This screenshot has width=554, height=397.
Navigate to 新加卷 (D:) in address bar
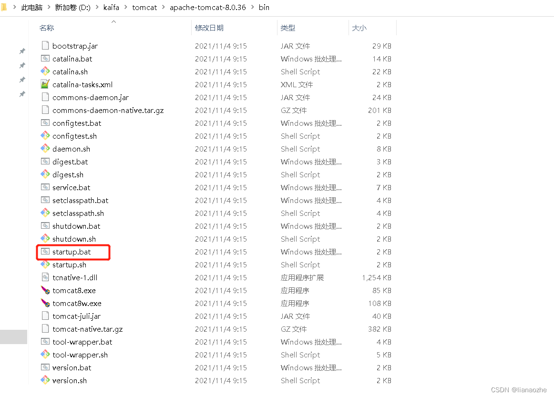[72, 8]
